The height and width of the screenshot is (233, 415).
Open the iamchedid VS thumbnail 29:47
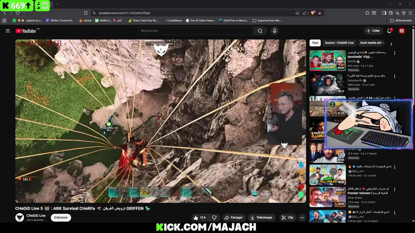click(327, 60)
